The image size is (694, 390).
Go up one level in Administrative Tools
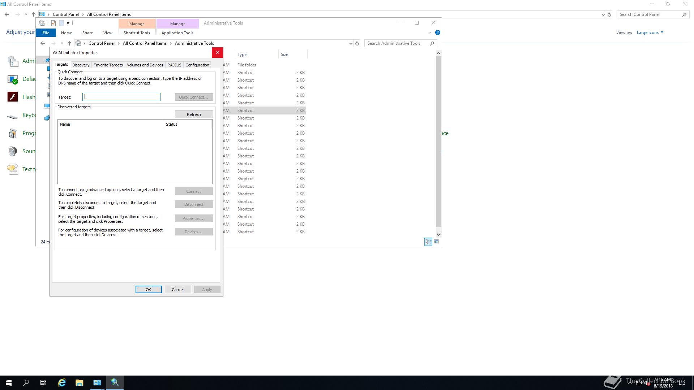pos(69,43)
